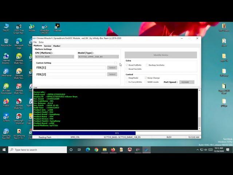233x175 pixels.
Task: Switch to the Service tab
Action: (48, 46)
